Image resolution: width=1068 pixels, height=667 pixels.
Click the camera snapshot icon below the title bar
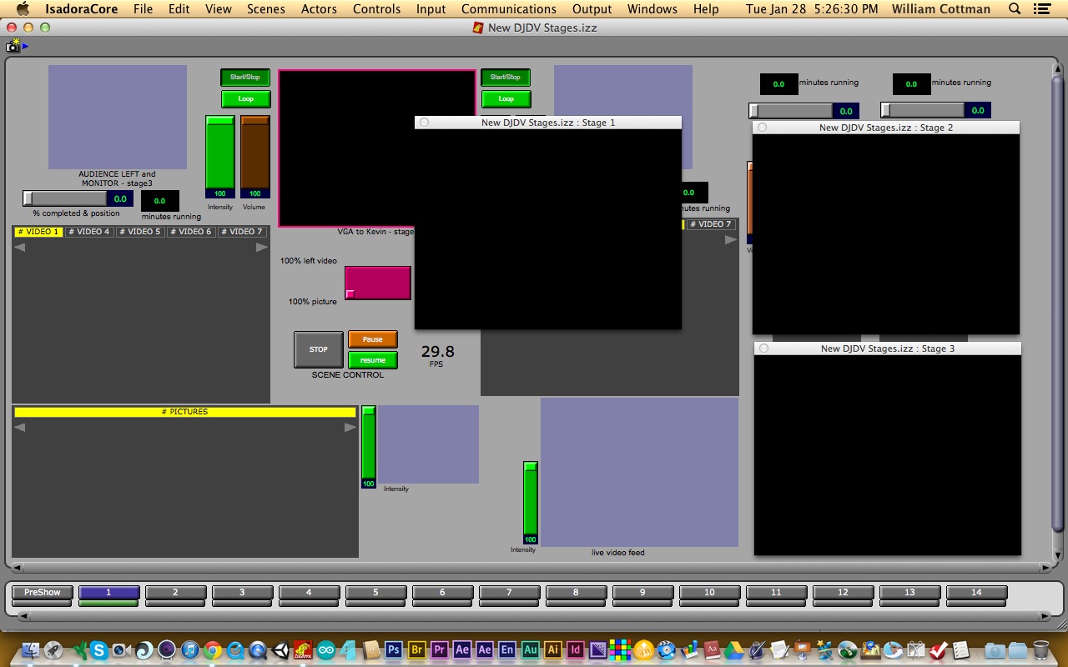coord(13,46)
